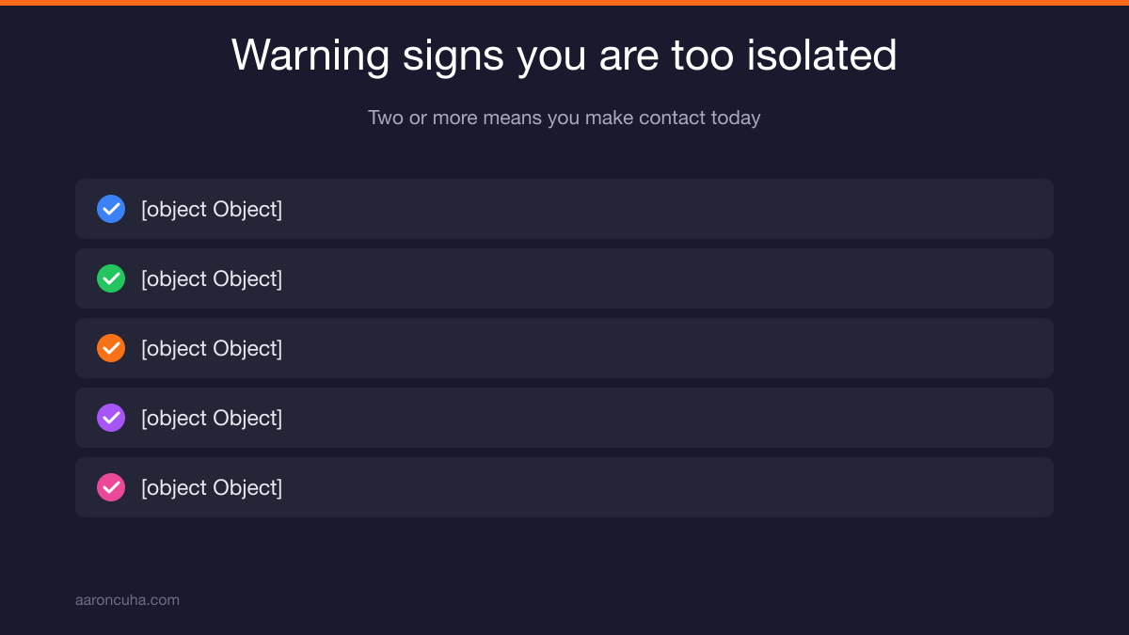Select the [object Object] text beside blue check

[212, 209]
